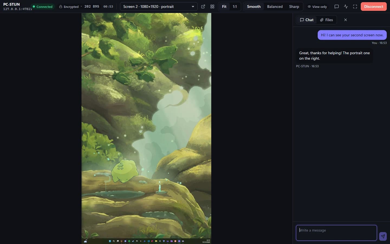This screenshot has height=244, width=390.
Task: Expand the Screen 2 selector dropdown
Action: coord(159,7)
